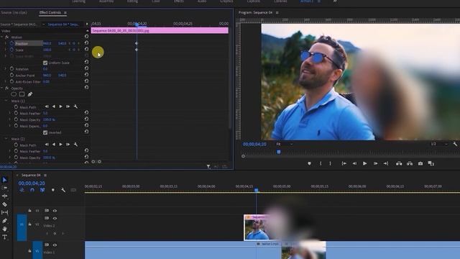Toggle lock on Video 2 track

point(30,224)
